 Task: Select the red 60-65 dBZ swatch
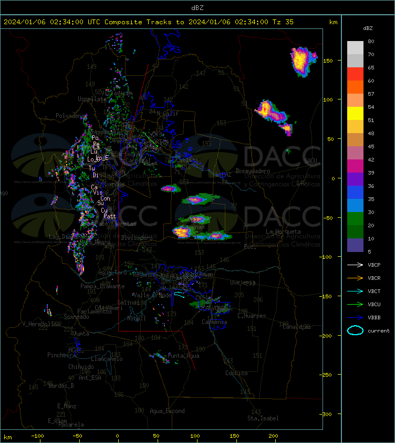(355, 74)
